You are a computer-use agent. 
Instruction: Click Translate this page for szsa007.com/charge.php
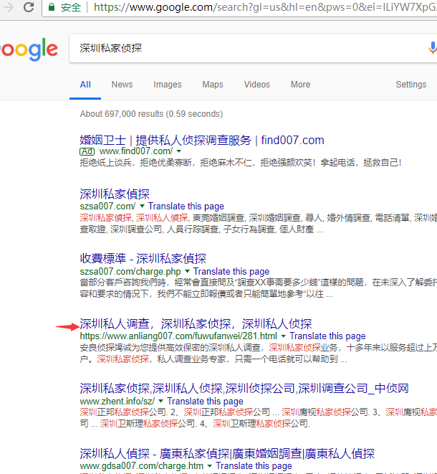(231, 272)
